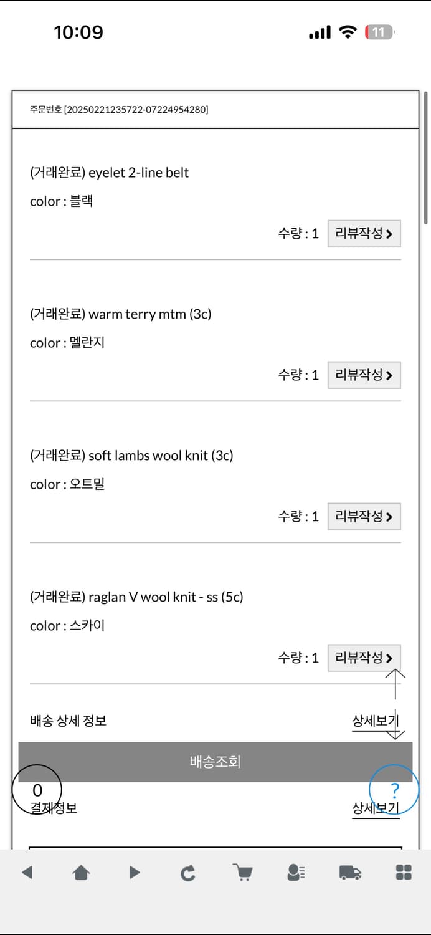Navigate back using the left arrow icon

click(x=27, y=873)
